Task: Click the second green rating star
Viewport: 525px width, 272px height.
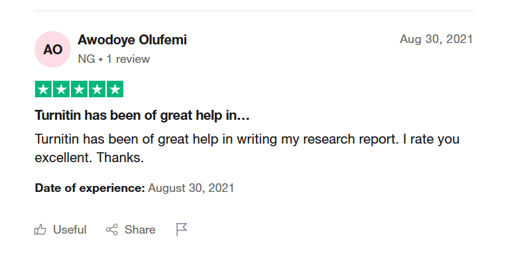Action: pyautogui.click(x=61, y=89)
